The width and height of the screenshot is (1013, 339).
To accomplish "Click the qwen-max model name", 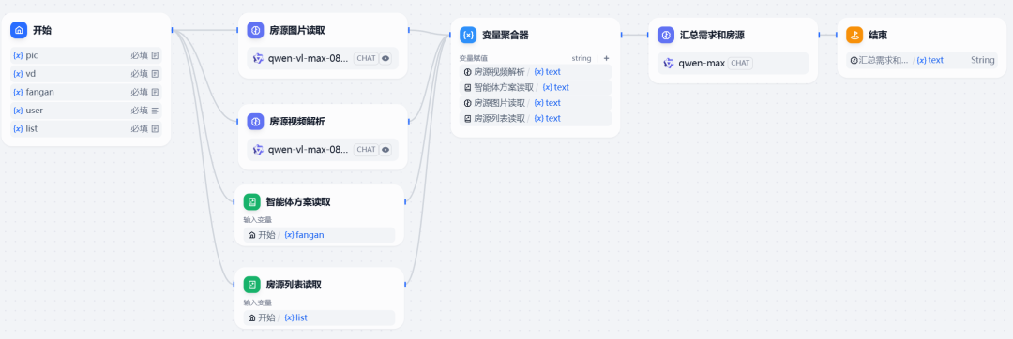I will (703, 63).
